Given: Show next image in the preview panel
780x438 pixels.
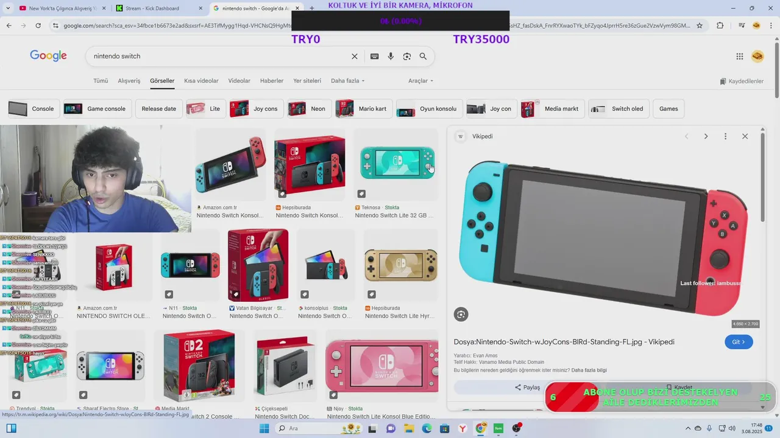Looking at the screenshot, I should (706, 136).
